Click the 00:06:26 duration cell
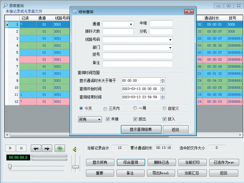This screenshot has width=244, height=183. pos(215,45)
